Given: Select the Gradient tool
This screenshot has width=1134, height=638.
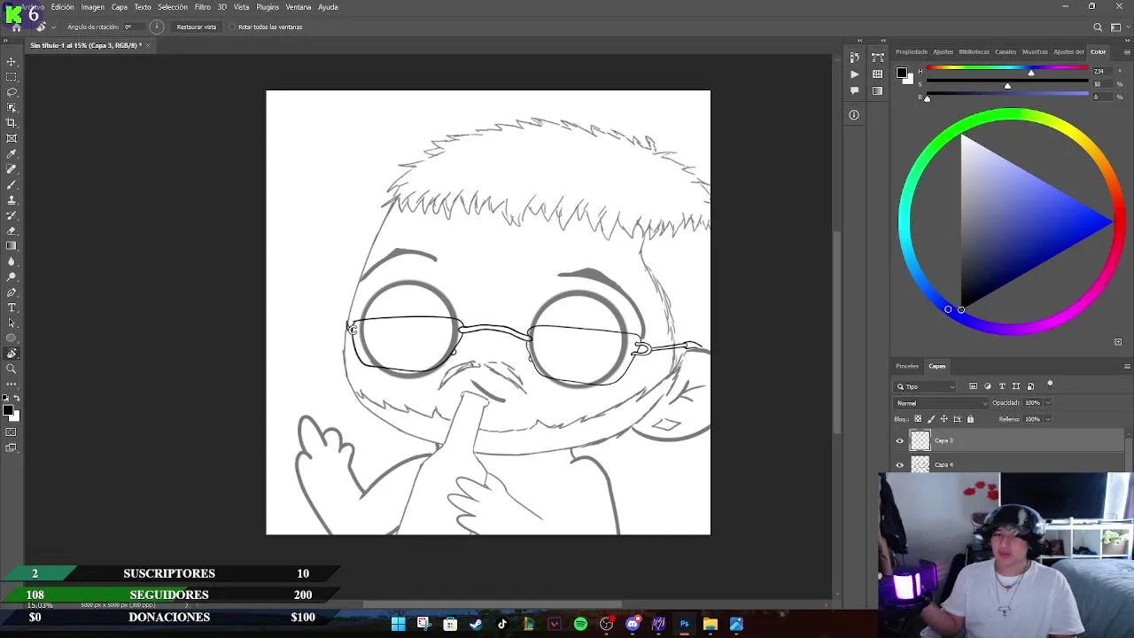Looking at the screenshot, I should (x=12, y=246).
